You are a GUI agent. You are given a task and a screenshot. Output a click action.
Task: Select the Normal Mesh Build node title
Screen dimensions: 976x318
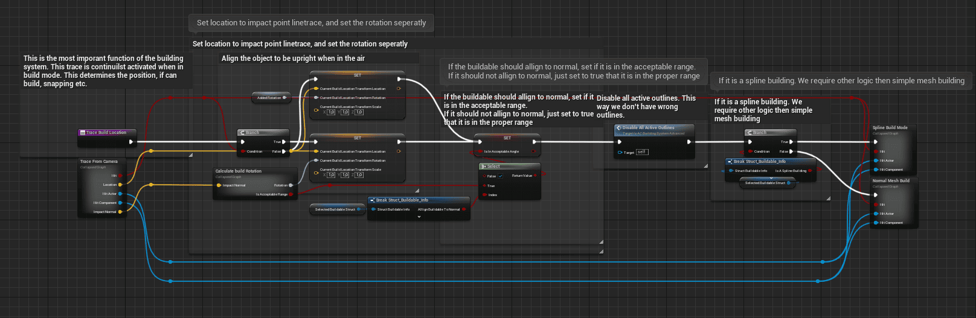pyautogui.click(x=891, y=180)
